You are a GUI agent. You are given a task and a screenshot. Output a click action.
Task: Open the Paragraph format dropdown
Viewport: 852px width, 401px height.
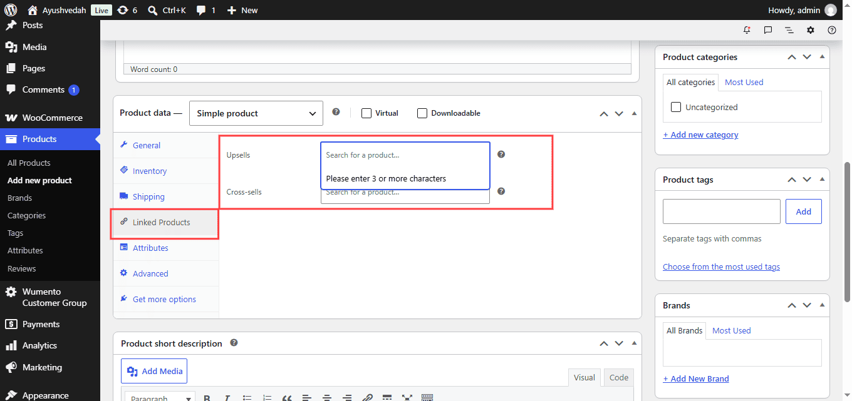159,397
